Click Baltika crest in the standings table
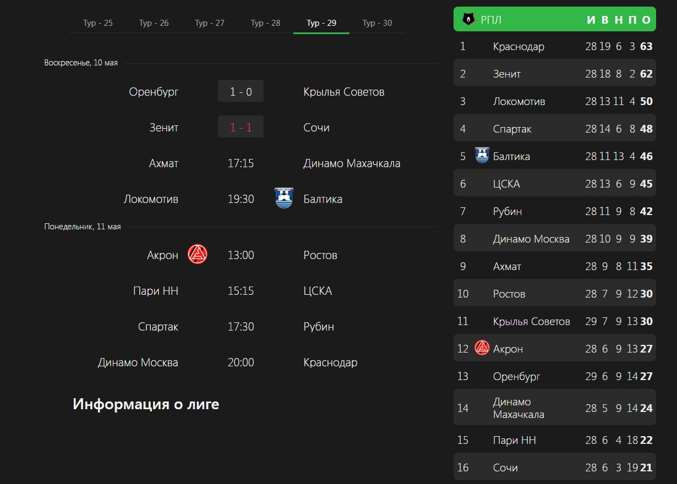The height and width of the screenshot is (484, 677). 482,156
